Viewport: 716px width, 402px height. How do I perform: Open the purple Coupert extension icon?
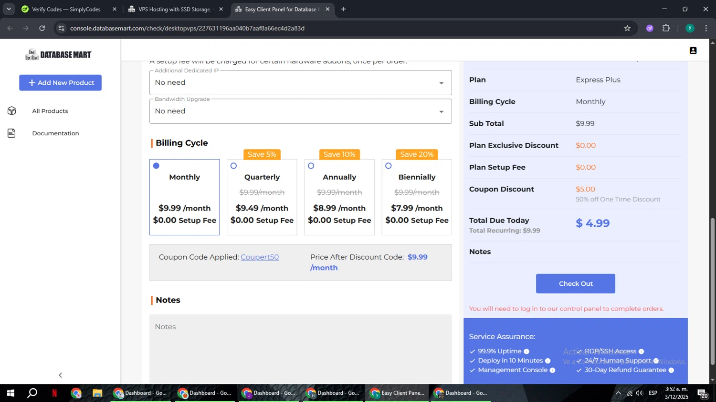click(650, 28)
